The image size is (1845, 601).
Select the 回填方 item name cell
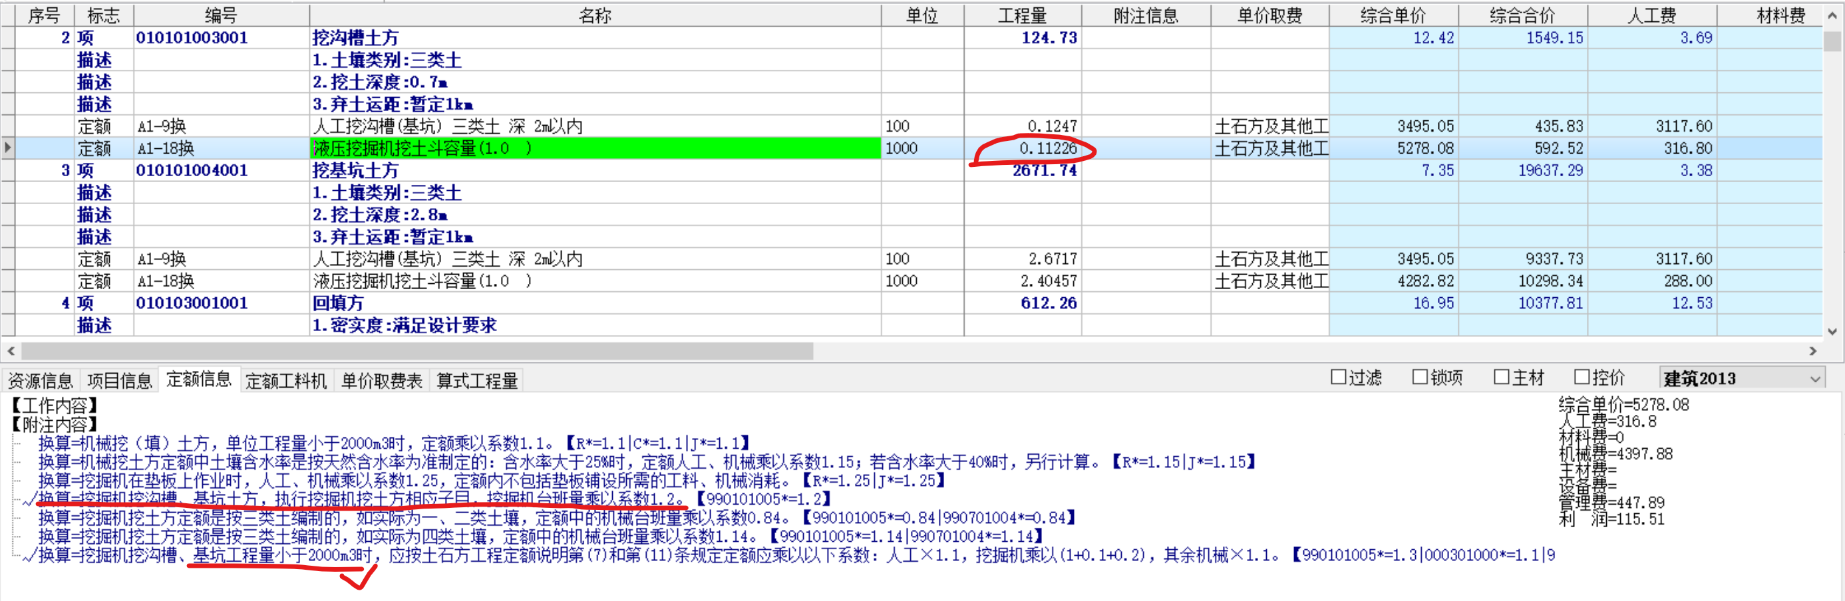[595, 303]
